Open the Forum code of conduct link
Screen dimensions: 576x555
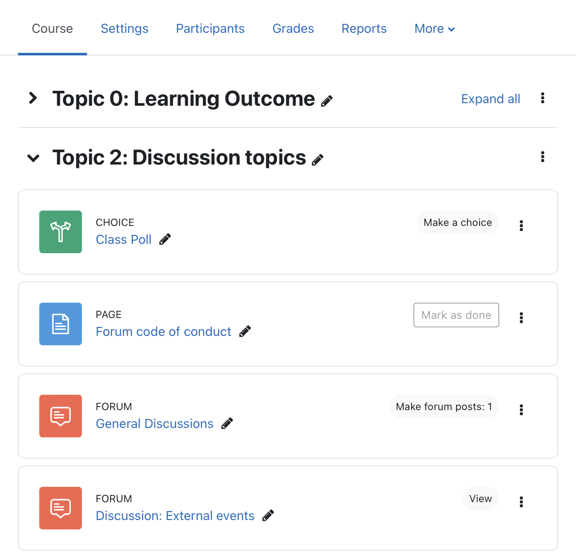(163, 332)
